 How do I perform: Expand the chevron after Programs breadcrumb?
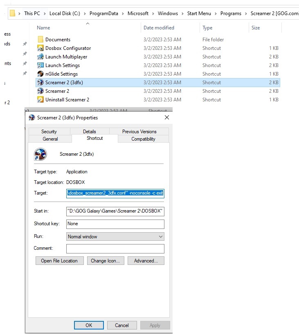pyautogui.click(x=246, y=13)
